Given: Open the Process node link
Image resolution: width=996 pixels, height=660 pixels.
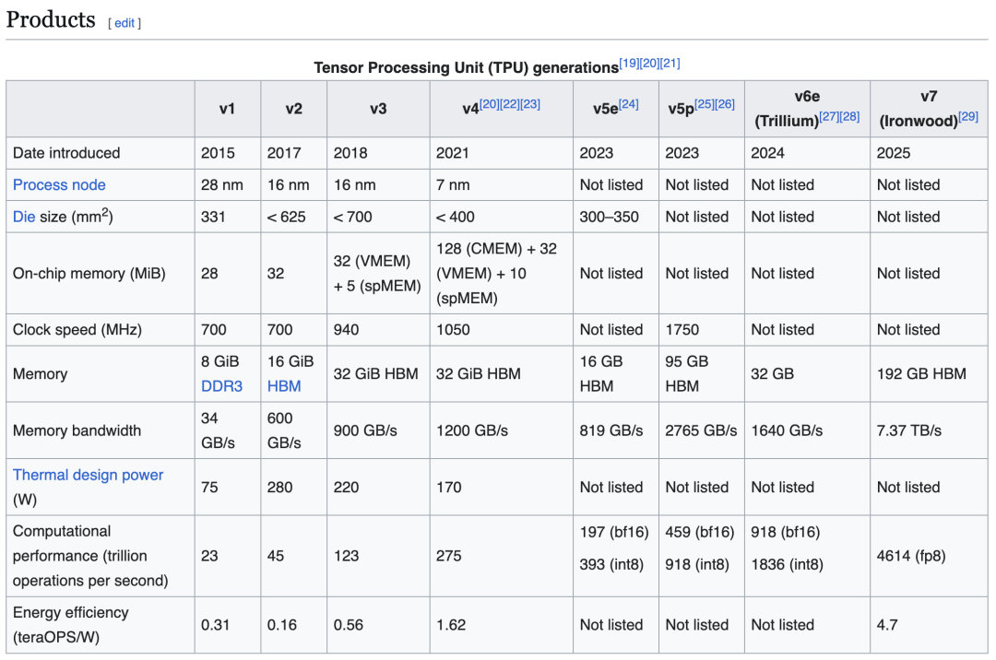Looking at the screenshot, I should coord(59,185).
